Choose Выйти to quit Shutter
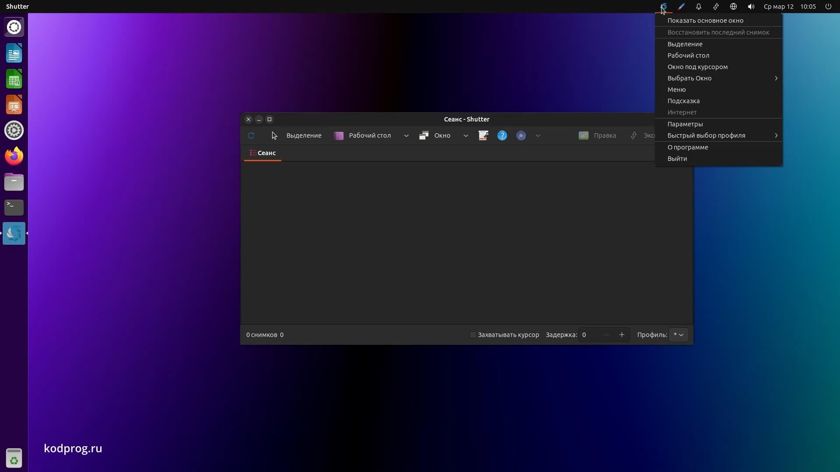Image resolution: width=840 pixels, height=472 pixels. coord(718,159)
